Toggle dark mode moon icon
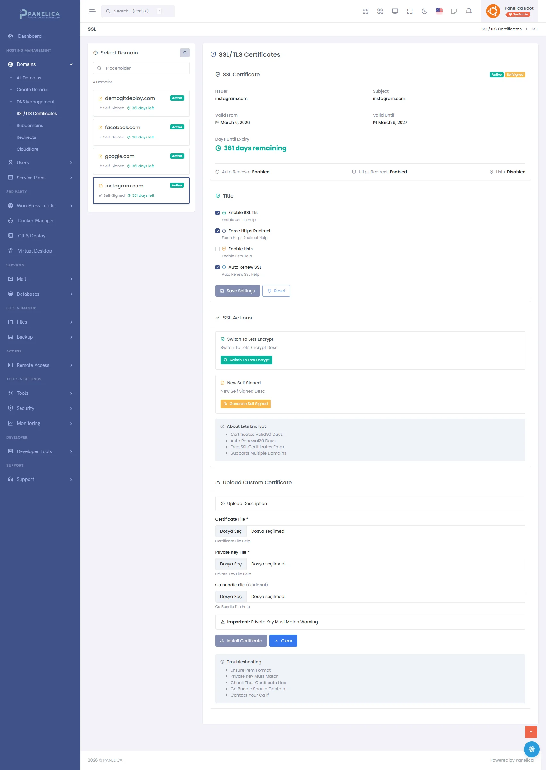Viewport: 546px width, 770px height. [424, 12]
